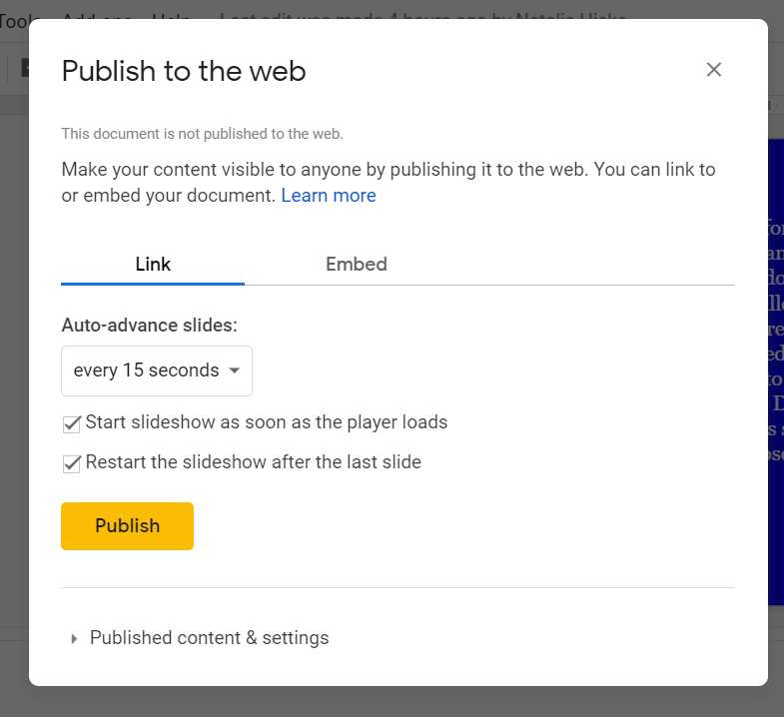Click the auto-advance dropdown caret arrow

[x=234, y=370]
